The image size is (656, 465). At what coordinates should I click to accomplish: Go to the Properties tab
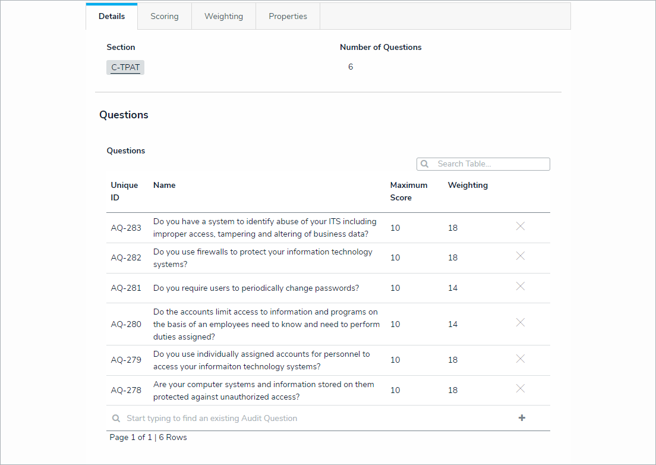tap(288, 17)
